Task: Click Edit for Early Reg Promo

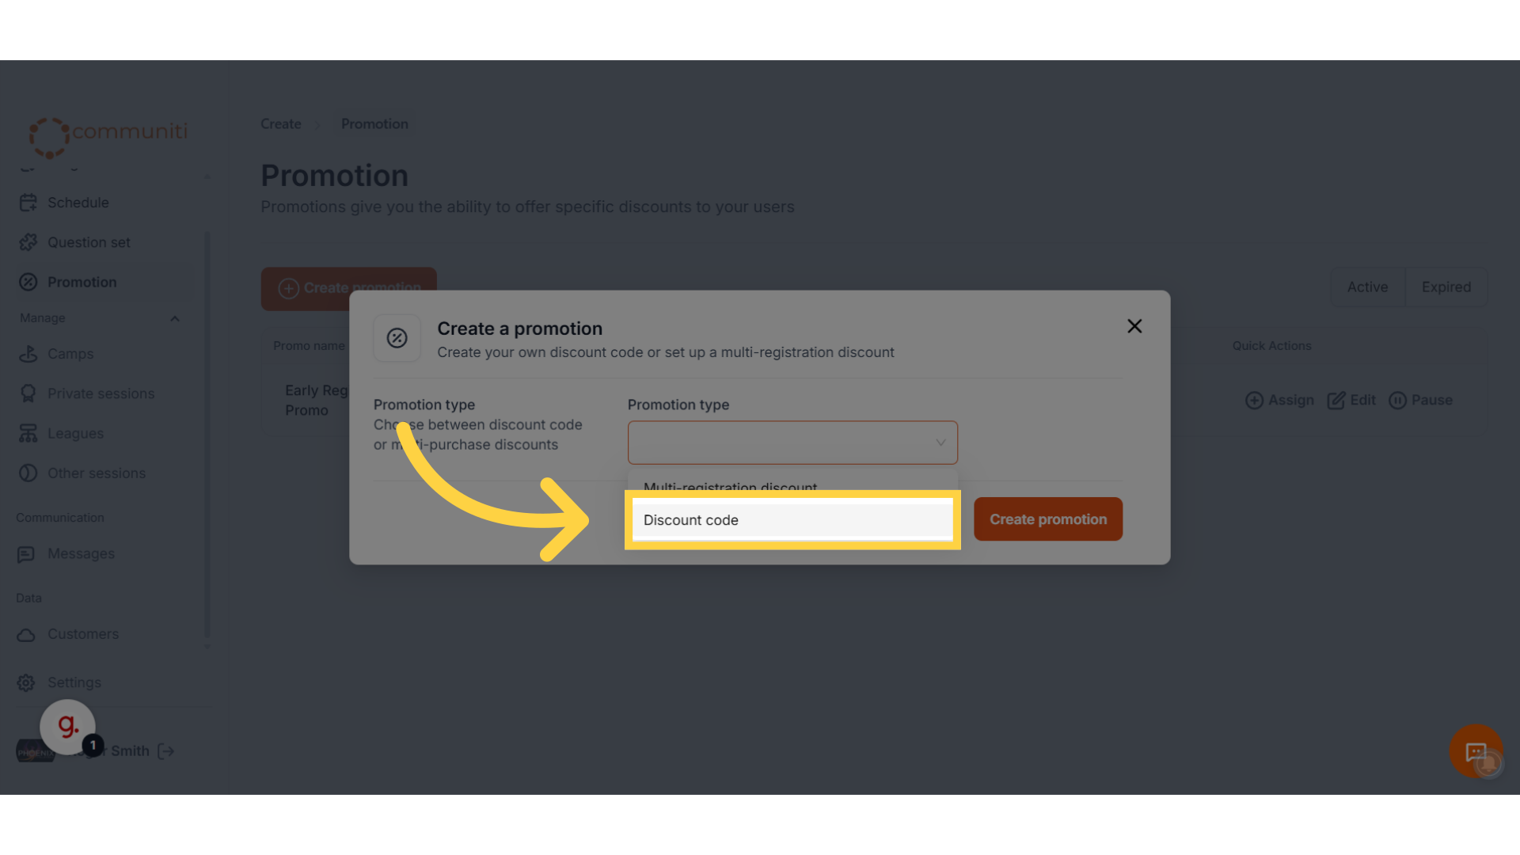Action: 1351,401
